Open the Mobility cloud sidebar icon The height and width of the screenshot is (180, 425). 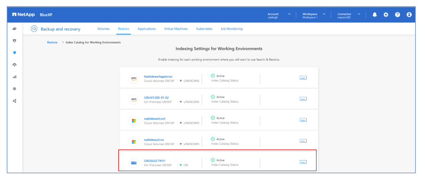tap(15, 64)
